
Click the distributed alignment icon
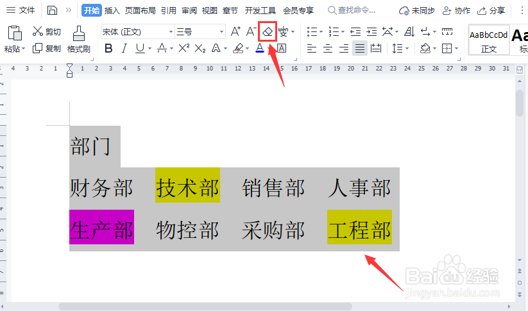click(x=376, y=49)
